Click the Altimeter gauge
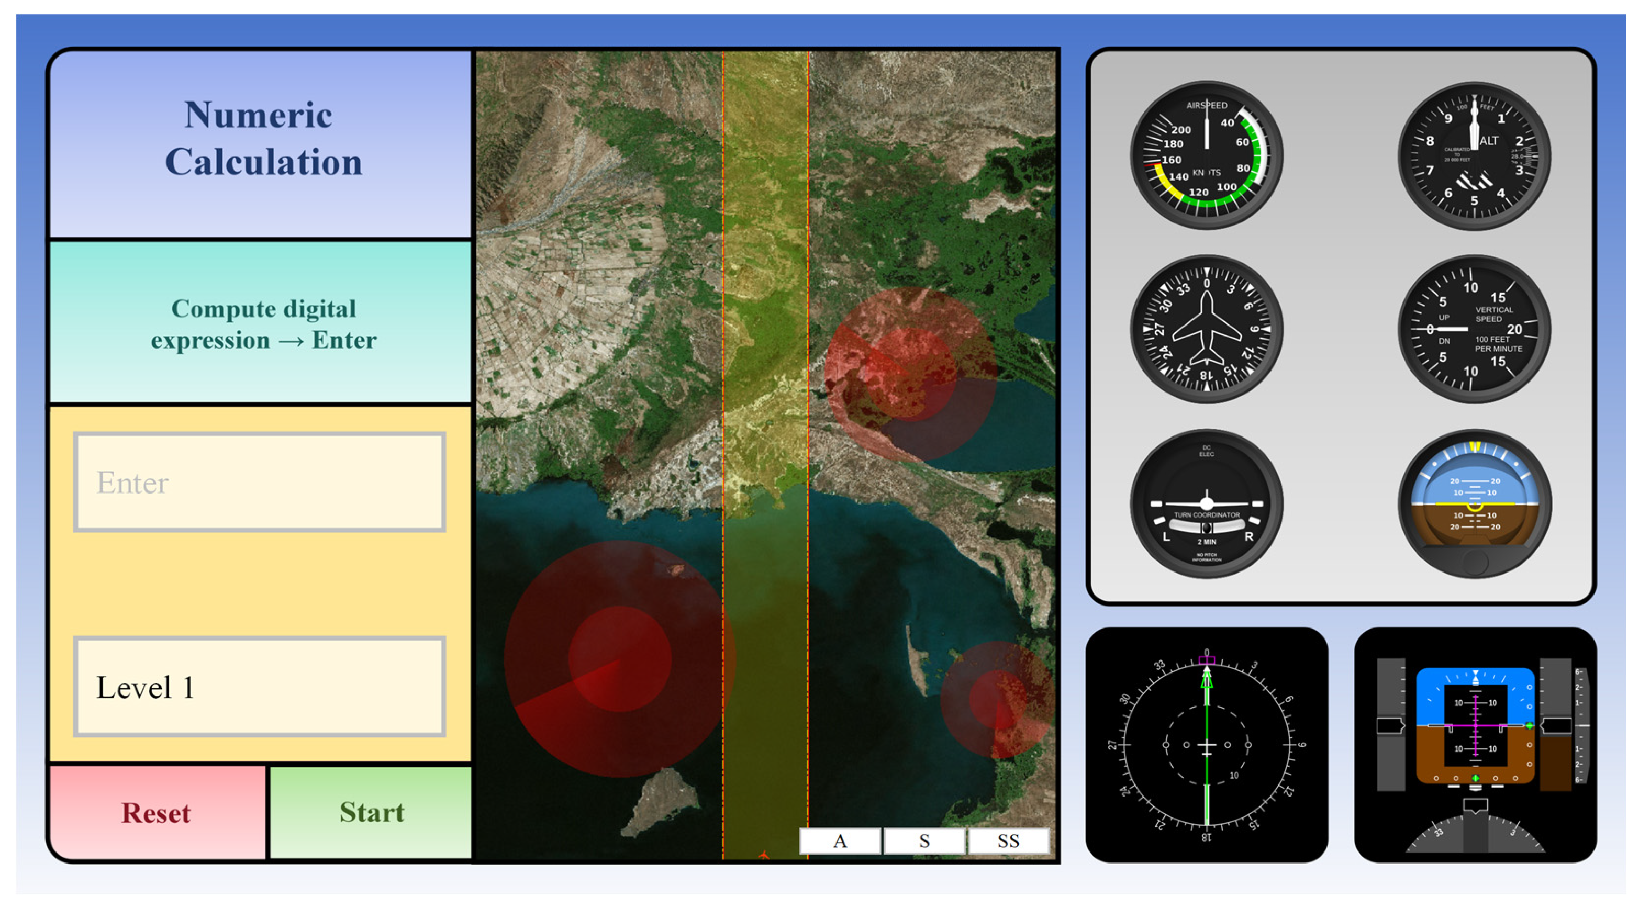 tap(1475, 156)
